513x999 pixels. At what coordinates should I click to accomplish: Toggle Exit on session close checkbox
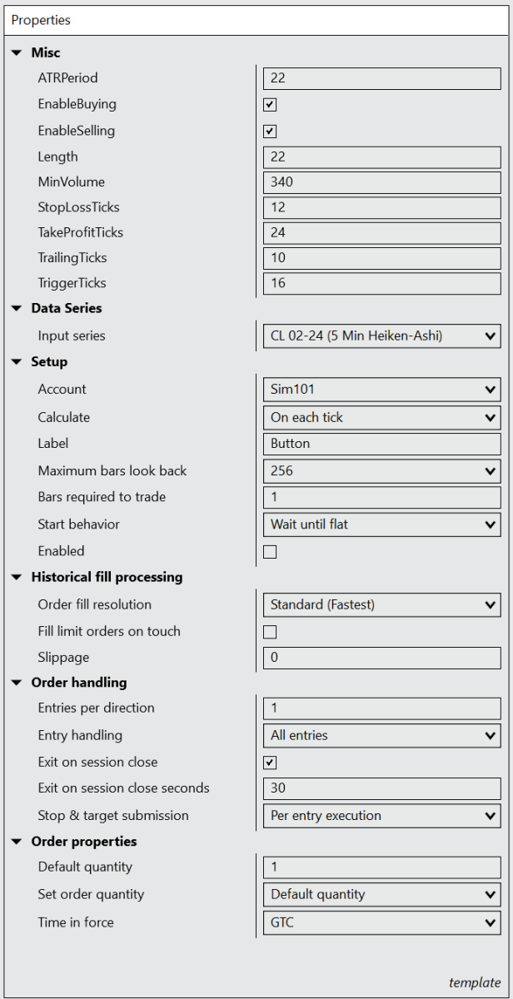pos(270,763)
